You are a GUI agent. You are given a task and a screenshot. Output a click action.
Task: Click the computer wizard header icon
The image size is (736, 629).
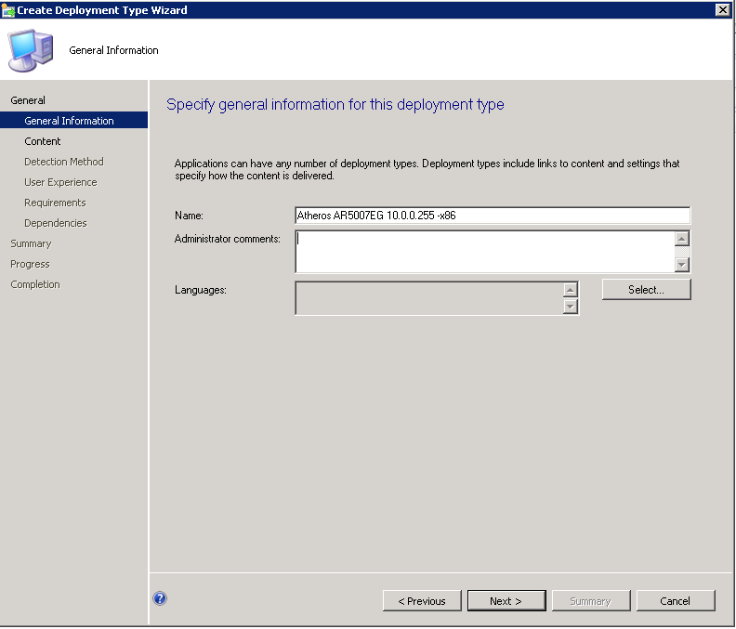coord(32,50)
